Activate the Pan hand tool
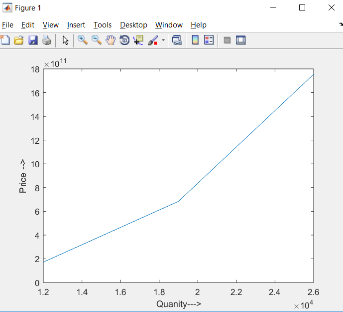The height and width of the screenshot is (312, 343). pos(111,40)
